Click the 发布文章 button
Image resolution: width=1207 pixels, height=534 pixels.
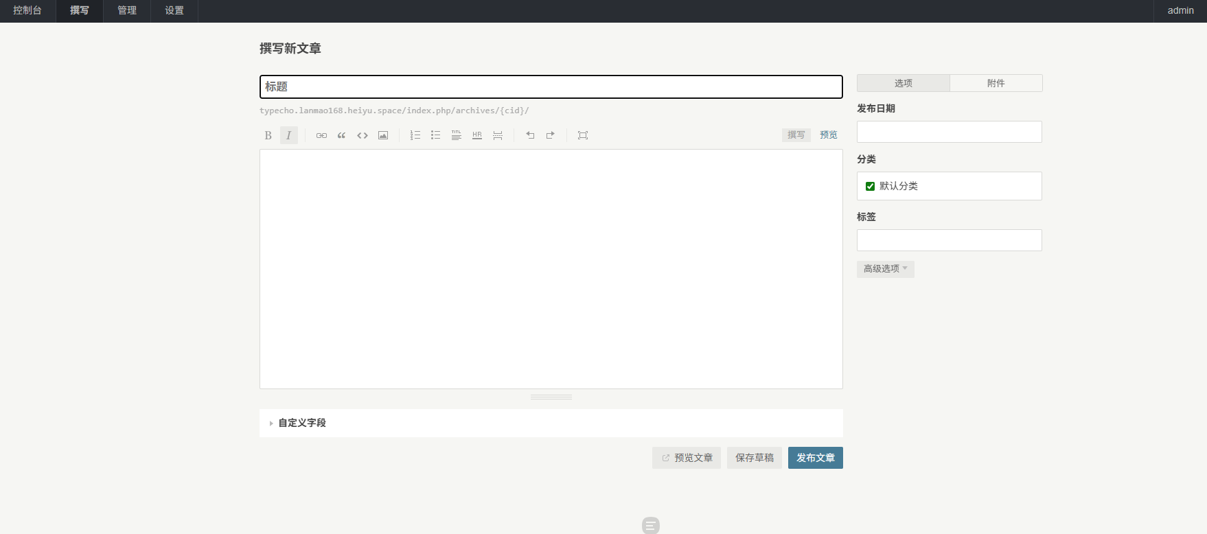coord(816,458)
